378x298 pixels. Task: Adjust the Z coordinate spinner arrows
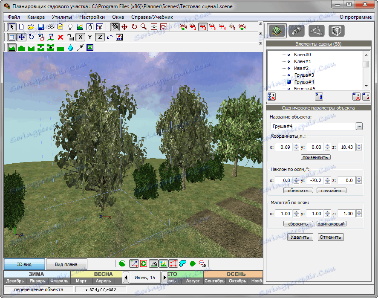tap(359, 147)
